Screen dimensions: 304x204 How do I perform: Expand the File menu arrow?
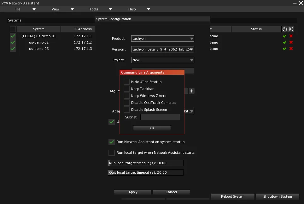tap(34, 9)
